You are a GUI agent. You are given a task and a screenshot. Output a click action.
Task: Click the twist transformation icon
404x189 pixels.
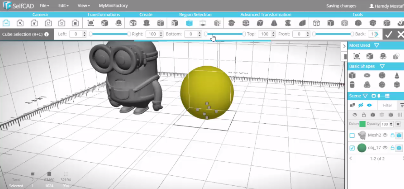click(x=288, y=23)
